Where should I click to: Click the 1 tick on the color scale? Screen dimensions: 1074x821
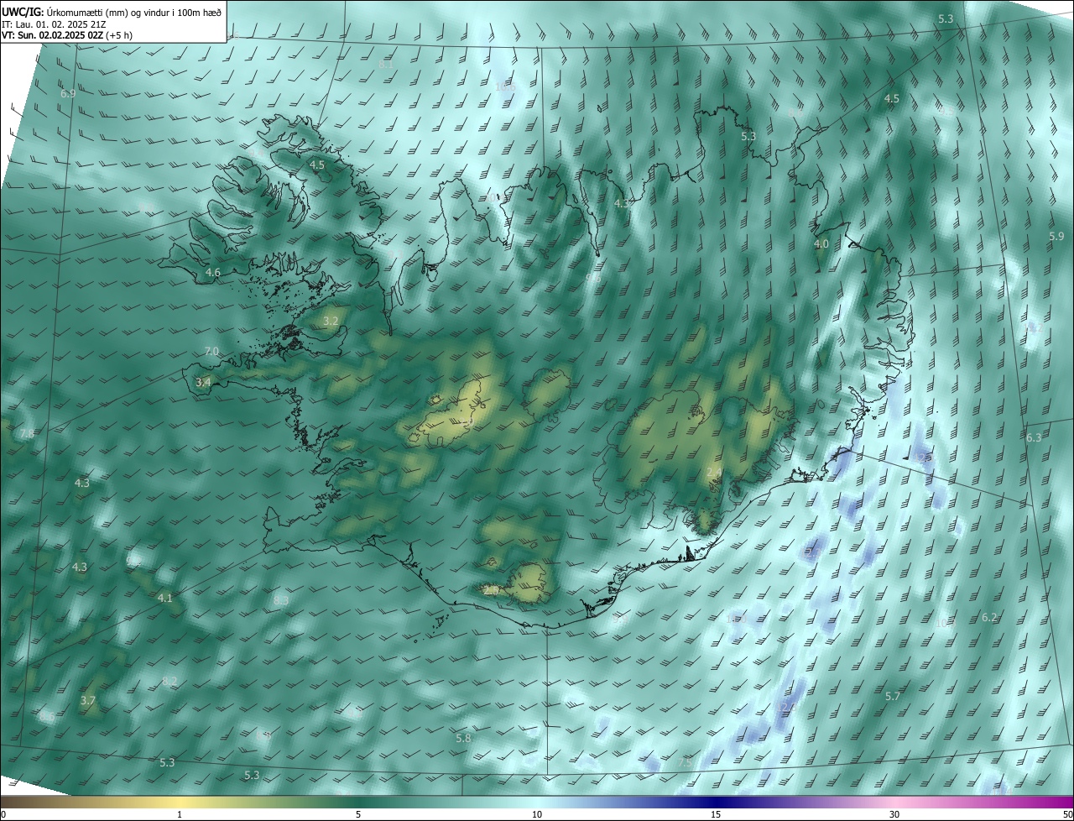(180, 815)
